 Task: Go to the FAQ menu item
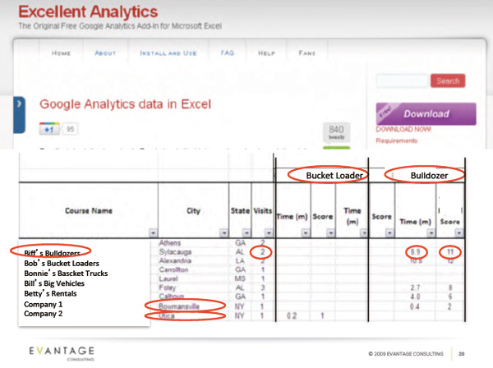coord(226,53)
